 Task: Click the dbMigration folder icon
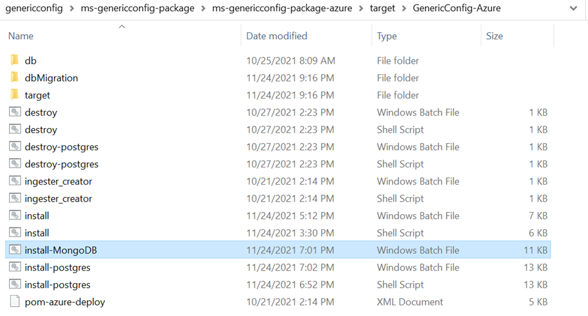pos(14,78)
